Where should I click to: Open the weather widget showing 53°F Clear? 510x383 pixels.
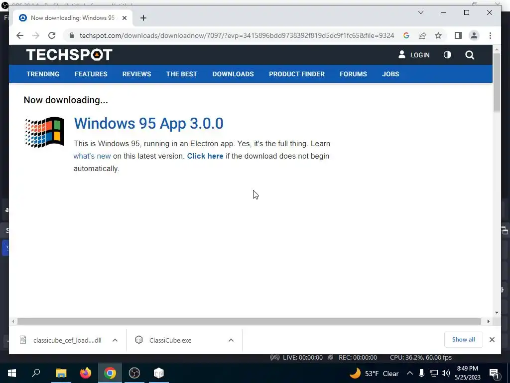coord(374,373)
